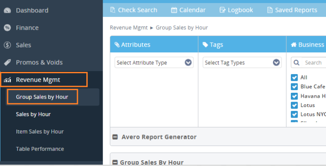Open the Select Attribute Type dropdown
326x166 pixels.
pos(154,63)
